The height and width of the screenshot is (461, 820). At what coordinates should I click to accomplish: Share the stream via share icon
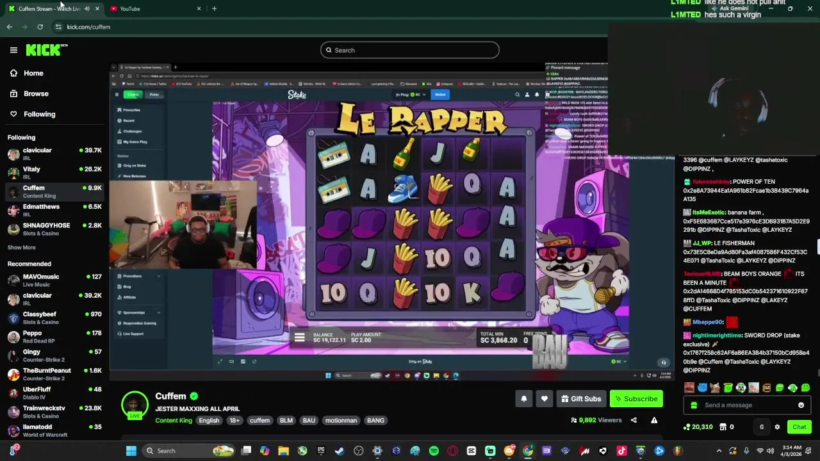pyautogui.click(x=634, y=420)
